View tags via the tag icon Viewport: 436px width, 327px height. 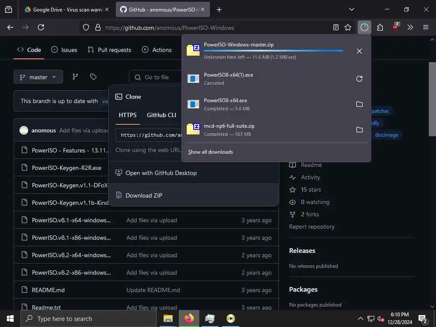tap(93, 77)
